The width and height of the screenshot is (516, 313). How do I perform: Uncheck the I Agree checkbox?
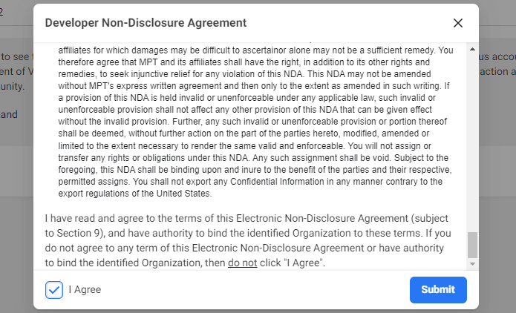54,290
